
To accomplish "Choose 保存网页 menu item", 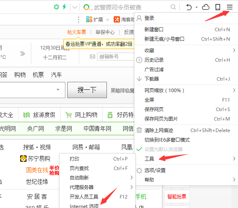I will 186,109.
